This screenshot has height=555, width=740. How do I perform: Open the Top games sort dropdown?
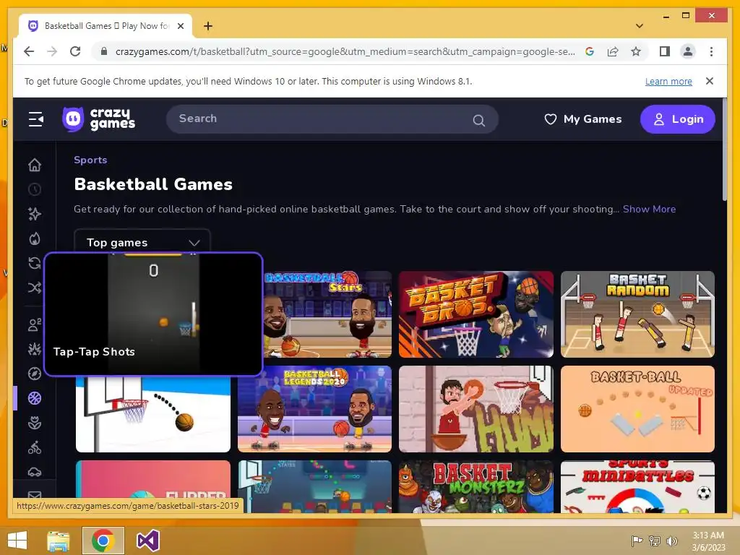(x=142, y=242)
